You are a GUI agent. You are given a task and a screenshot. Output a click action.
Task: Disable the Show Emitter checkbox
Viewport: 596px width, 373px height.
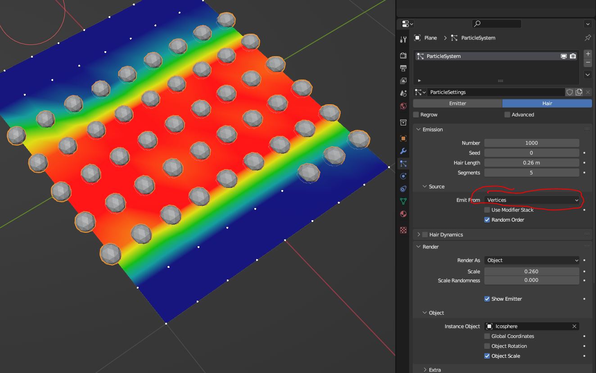(487, 299)
